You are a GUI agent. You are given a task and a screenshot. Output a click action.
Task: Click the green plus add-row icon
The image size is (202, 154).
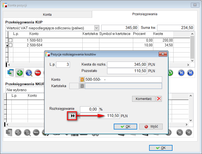coord(19,73)
